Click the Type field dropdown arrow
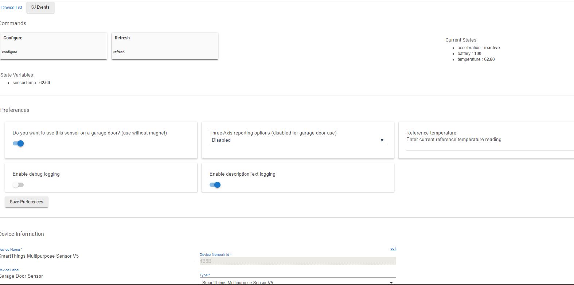Viewport: 574px width, 285px height. click(x=391, y=282)
